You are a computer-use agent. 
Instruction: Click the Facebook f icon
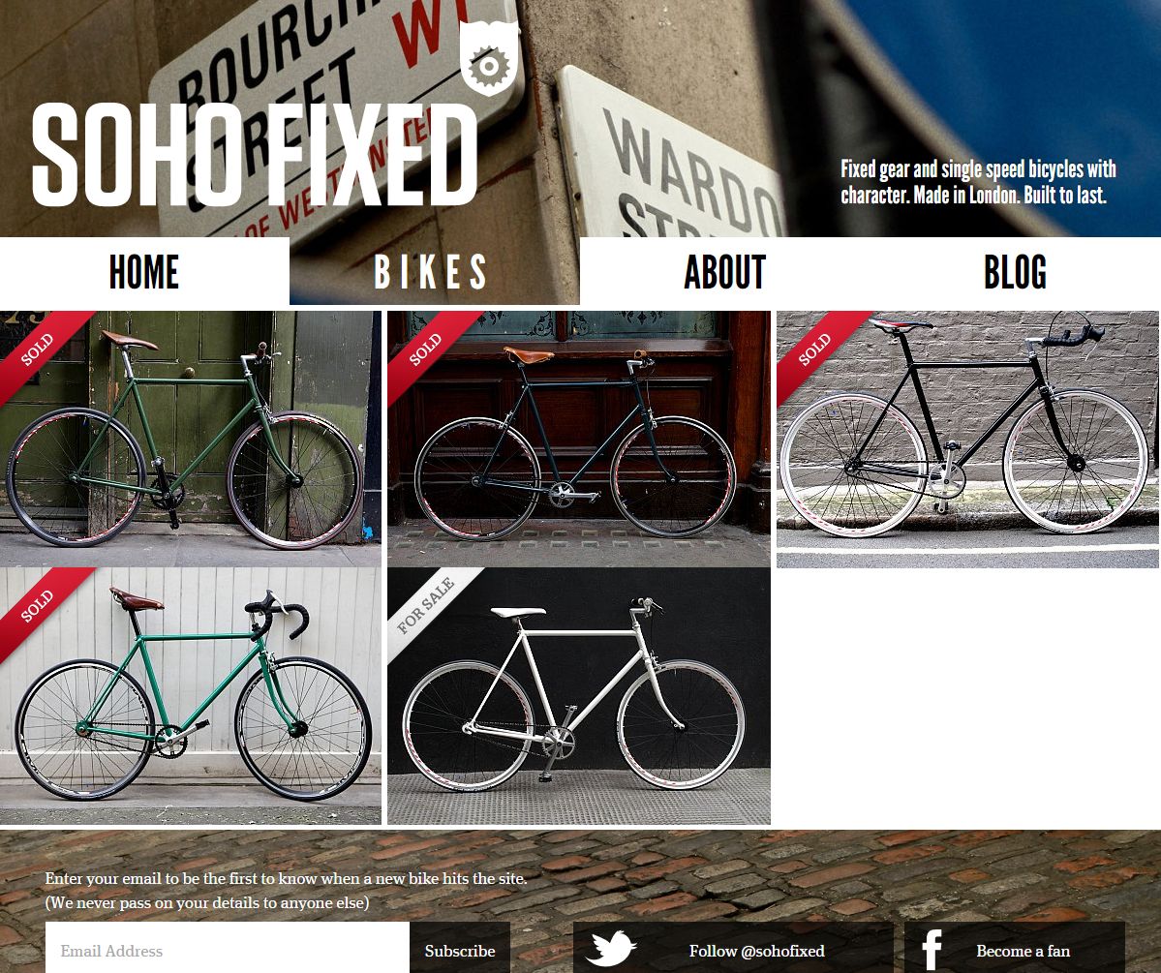[x=932, y=950]
